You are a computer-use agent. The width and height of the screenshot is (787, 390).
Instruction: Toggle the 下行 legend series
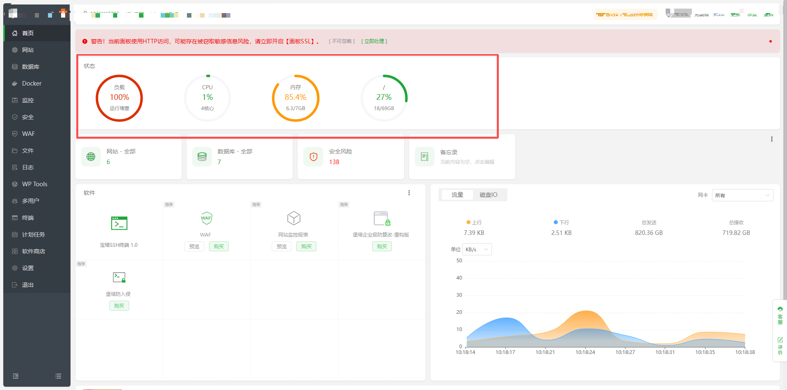coord(561,222)
